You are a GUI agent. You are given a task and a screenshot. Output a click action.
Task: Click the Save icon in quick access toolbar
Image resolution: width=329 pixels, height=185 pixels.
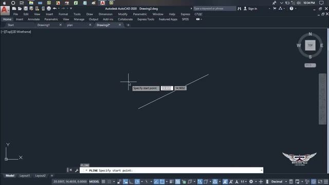(26, 9)
